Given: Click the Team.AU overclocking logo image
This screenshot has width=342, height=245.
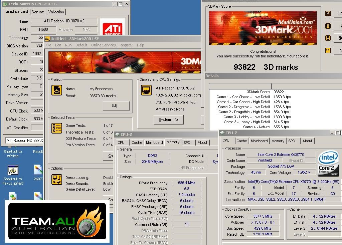Looking at the screenshot, I should click(57, 221).
